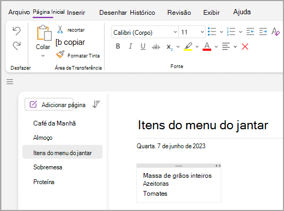Viewport: 284px width, 211px height.
Task: Expand the font color options
Action: pyautogui.click(x=216, y=47)
